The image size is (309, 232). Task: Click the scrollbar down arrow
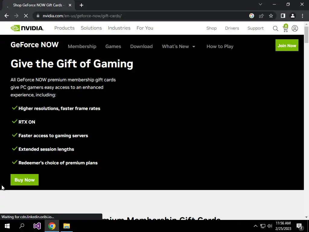tap(307, 217)
